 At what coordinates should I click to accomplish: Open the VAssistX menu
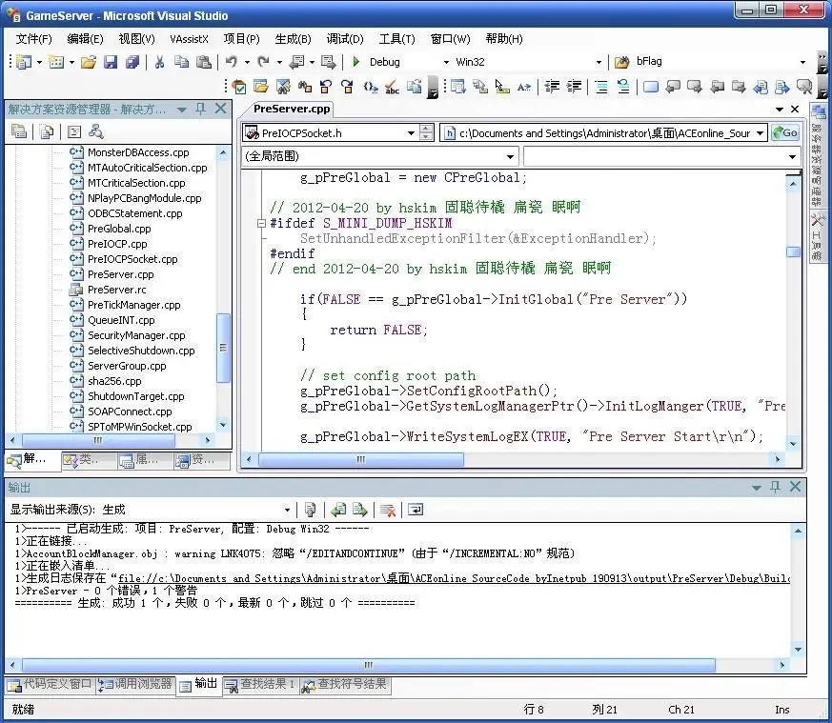click(x=189, y=39)
